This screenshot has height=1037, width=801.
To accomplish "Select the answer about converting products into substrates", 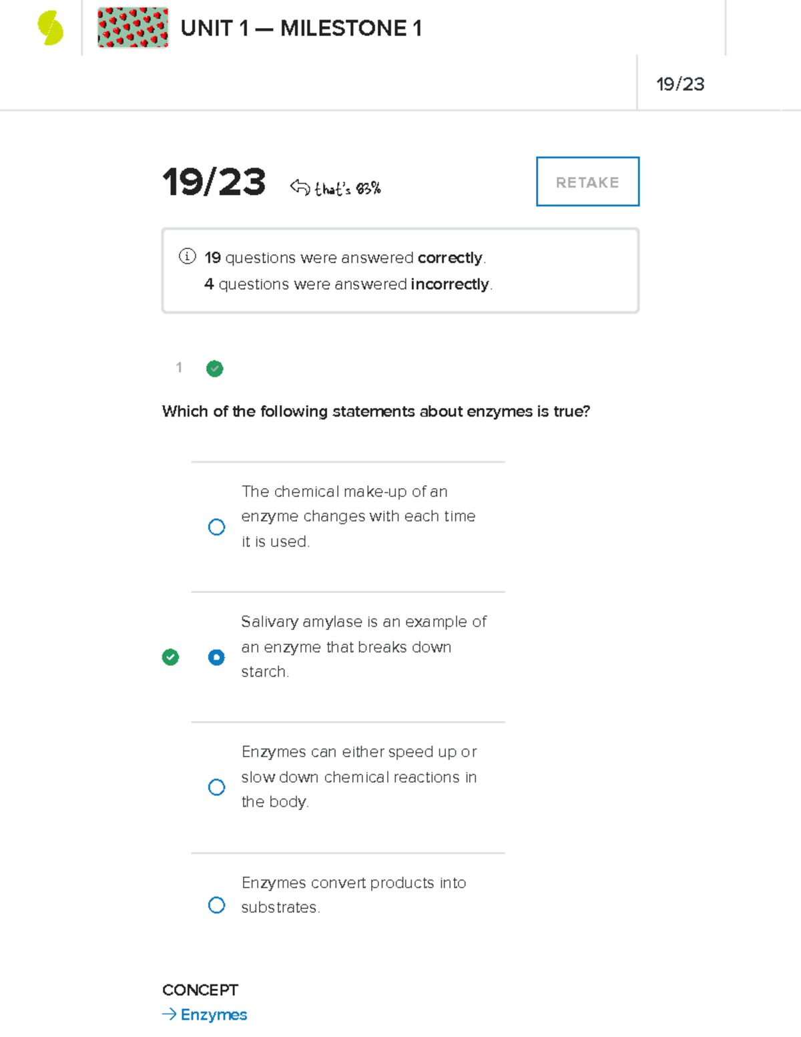I will (x=216, y=905).
